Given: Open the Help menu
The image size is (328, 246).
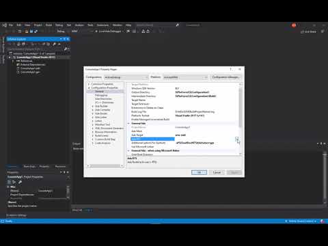Looking at the screenshot, I should tap(128, 25).
